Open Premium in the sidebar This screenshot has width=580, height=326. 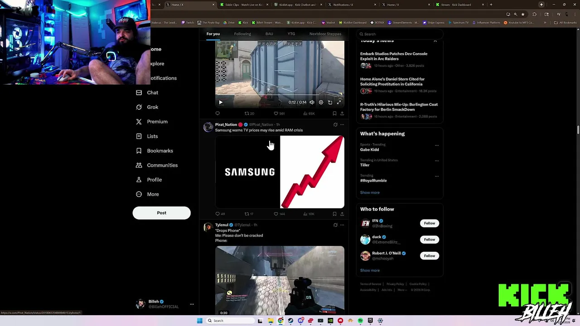tap(152, 122)
